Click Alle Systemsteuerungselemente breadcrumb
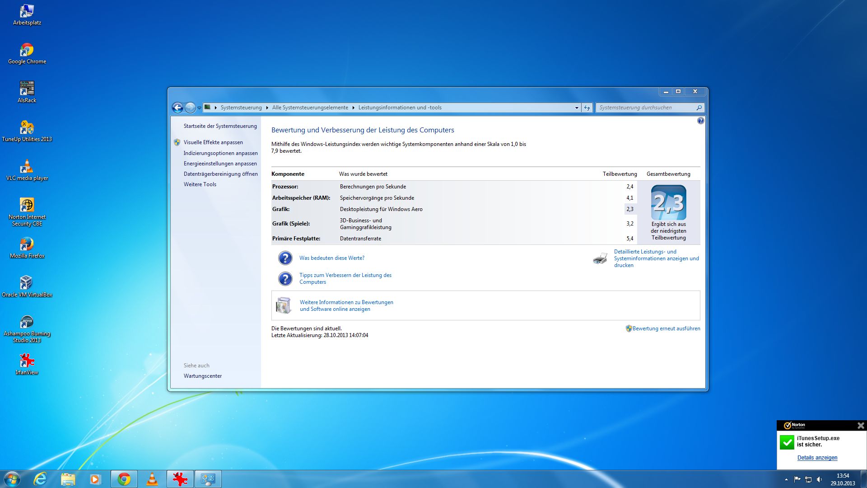The width and height of the screenshot is (867, 488). (310, 108)
